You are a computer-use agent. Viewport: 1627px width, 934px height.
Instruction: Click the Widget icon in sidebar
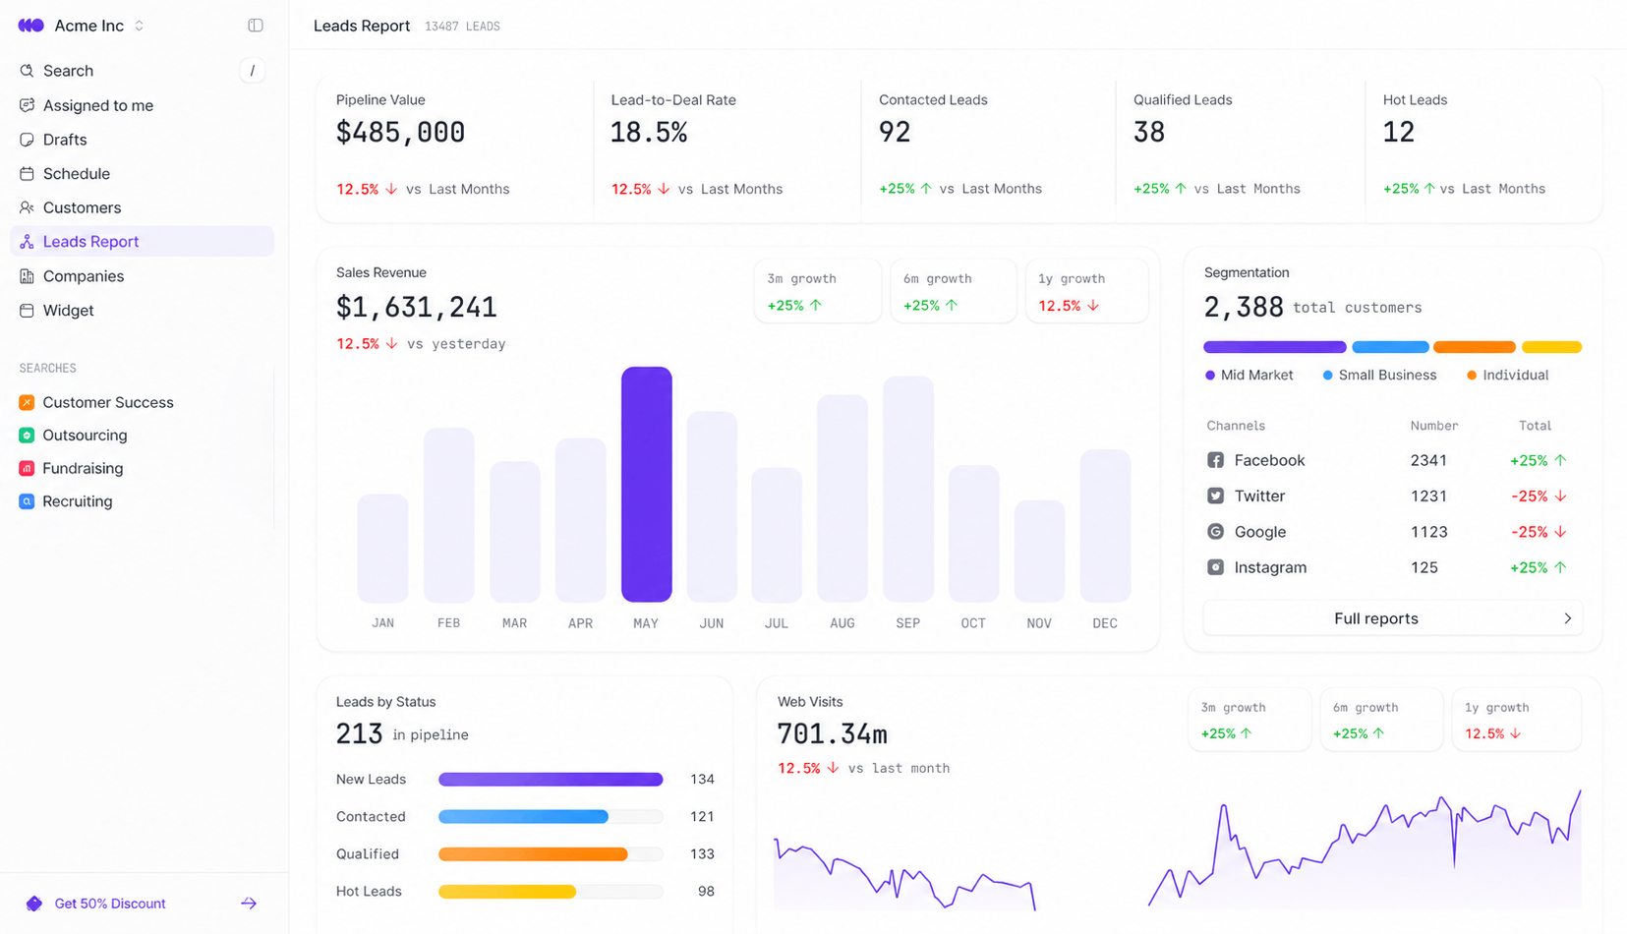pyautogui.click(x=27, y=311)
